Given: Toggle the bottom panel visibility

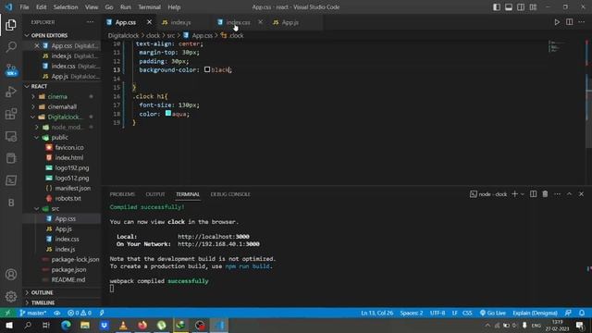Looking at the screenshot, I should coord(509,7).
